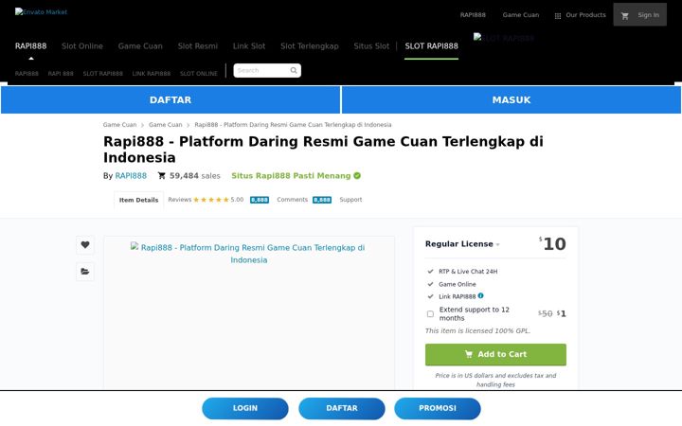Click the Comments count badge
Image resolution: width=682 pixels, height=426 pixels.
pos(322,200)
